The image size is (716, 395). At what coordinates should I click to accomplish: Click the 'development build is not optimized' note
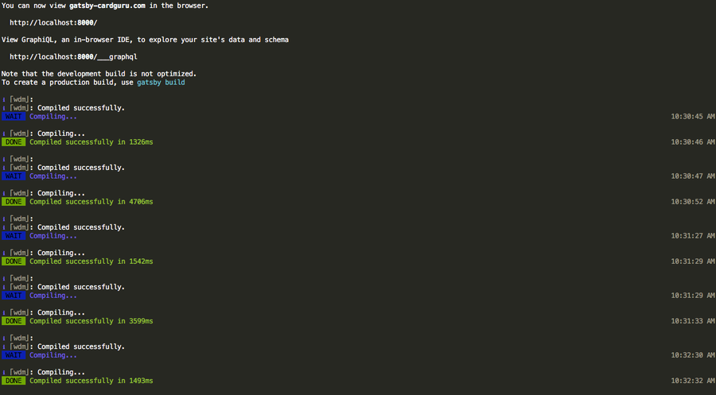99,74
